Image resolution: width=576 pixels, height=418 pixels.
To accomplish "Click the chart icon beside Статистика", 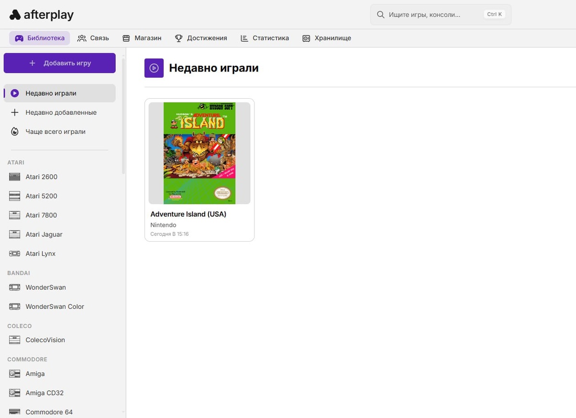I will pos(244,38).
